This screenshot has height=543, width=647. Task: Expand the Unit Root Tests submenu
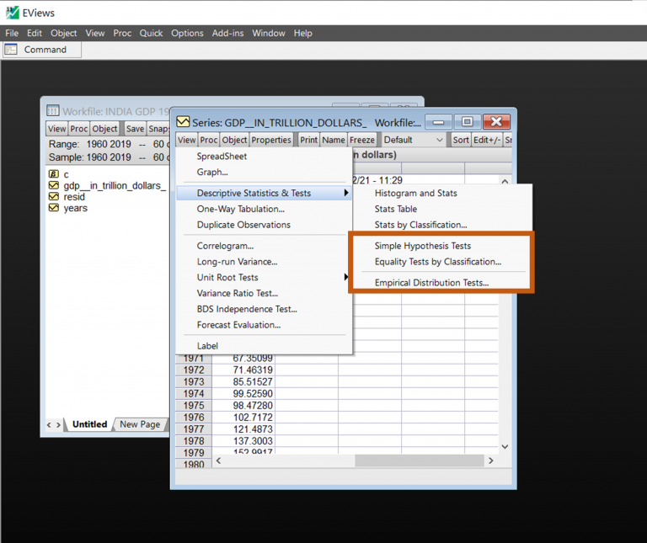(x=264, y=277)
